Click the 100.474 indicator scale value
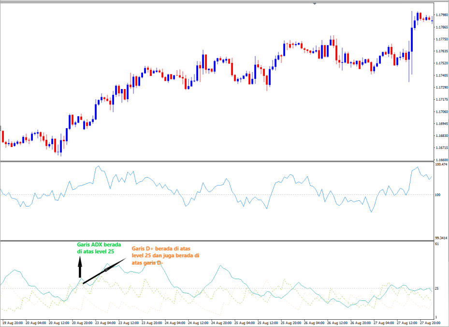The height and width of the screenshot is (327, 449). (x=441, y=164)
